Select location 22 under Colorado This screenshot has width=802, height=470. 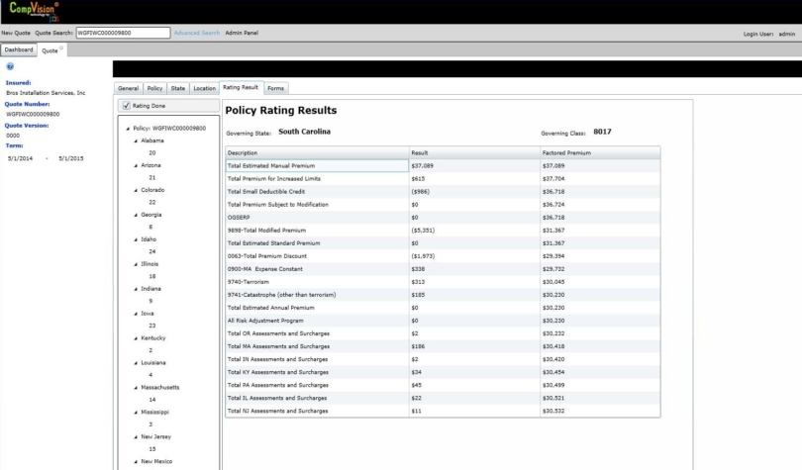[x=152, y=202]
